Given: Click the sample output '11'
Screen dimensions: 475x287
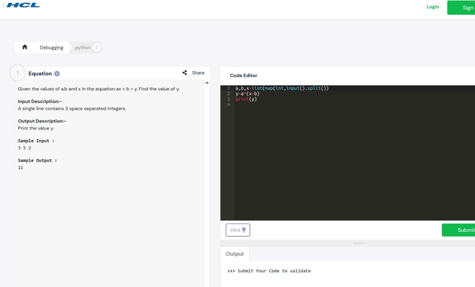Looking at the screenshot, I should click(x=20, y=167).
